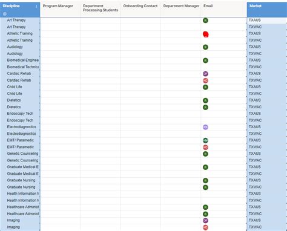The image size is (287, 231).
Task: Click the Health Information cell in TXWAC row
Action: point(20,200)
